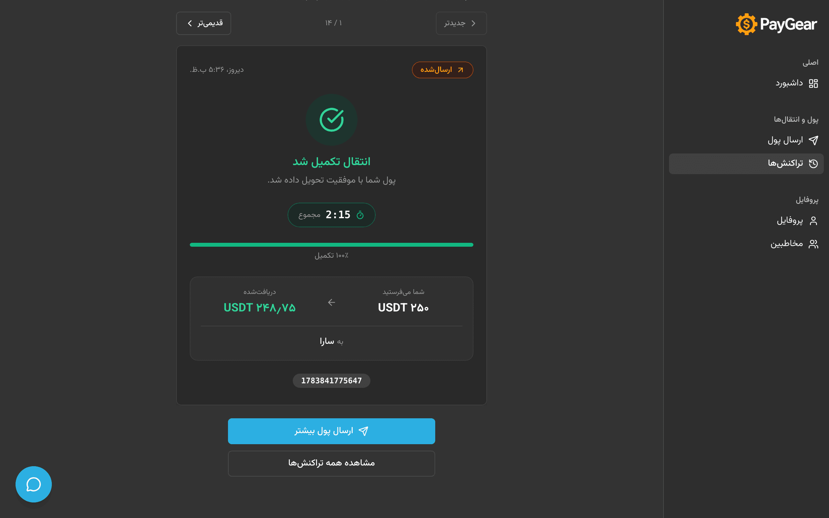Open مشاهده همه تراکنش‌ها button
This screenshot has width=829, height=518.
tap(332, 463)
